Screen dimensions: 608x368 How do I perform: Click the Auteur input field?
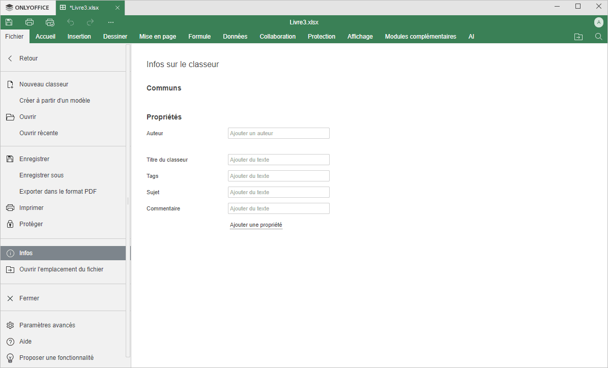click(x=278, y=133)
